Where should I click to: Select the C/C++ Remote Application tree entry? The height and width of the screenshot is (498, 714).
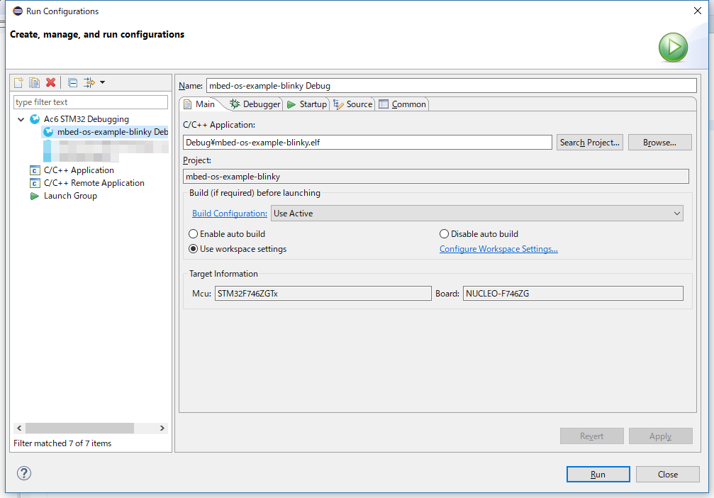(94, 183)
